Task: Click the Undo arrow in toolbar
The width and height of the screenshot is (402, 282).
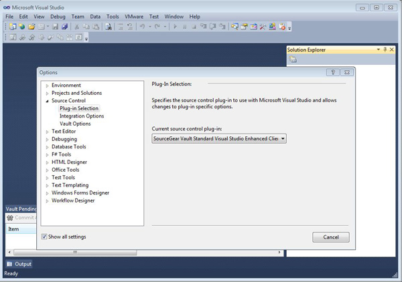Action: 142,27
